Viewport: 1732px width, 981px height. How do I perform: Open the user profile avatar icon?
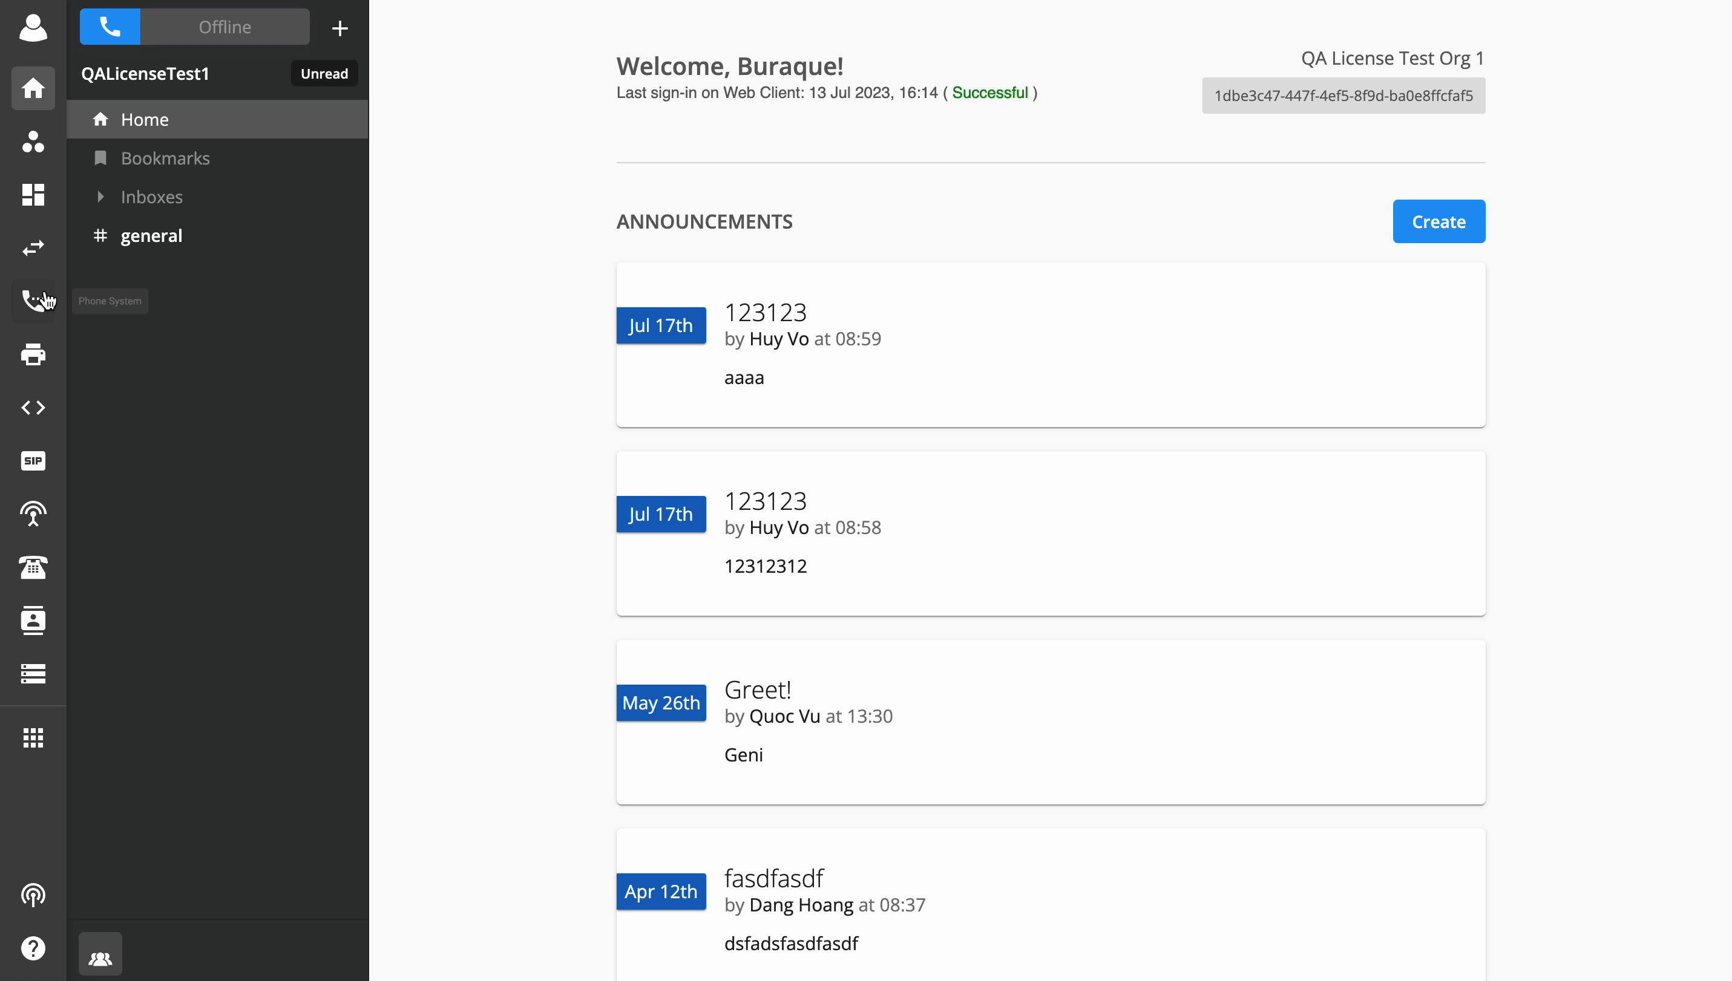(33, 28)
